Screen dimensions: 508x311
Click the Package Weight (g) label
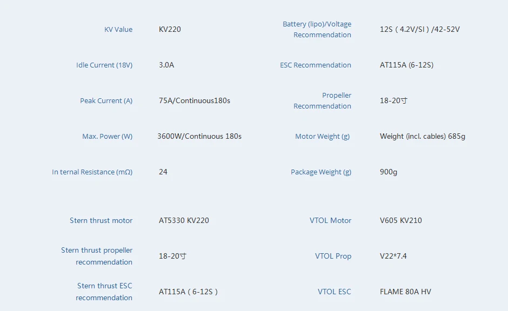point(321,172)
